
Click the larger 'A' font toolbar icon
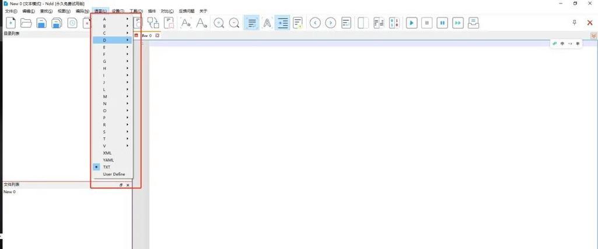click(201, 23)
